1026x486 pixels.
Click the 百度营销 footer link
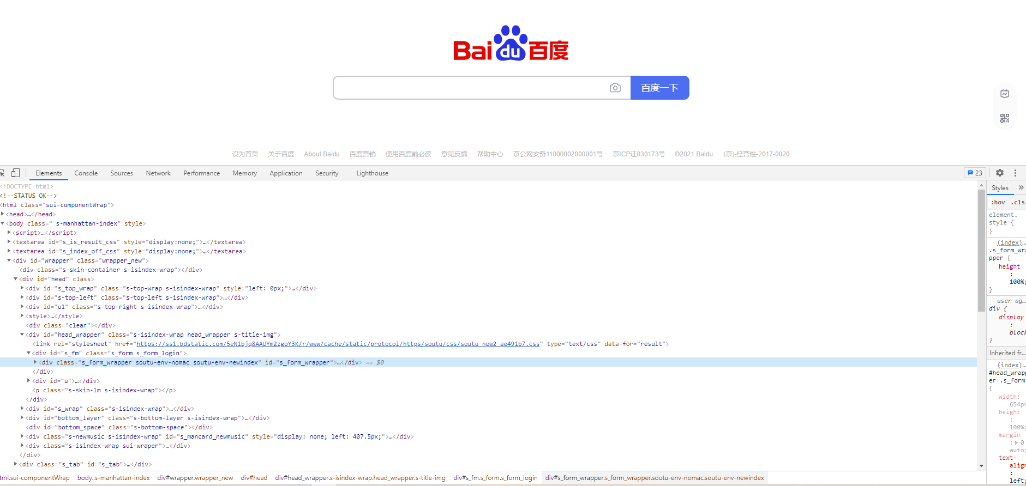pyautogui.click(x=363, y=154)
